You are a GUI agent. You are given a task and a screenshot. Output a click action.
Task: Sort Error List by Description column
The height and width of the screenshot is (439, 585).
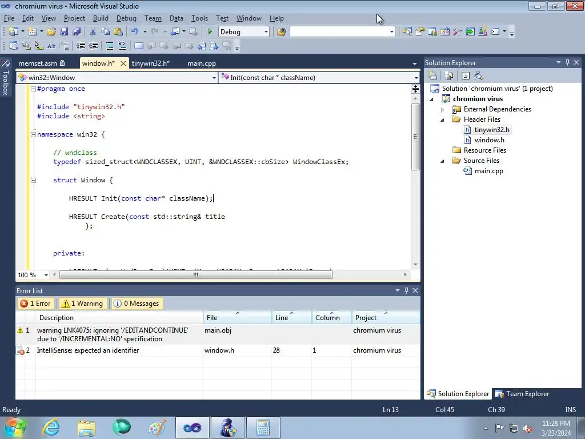pyautogui.click(x=119, y=318)
